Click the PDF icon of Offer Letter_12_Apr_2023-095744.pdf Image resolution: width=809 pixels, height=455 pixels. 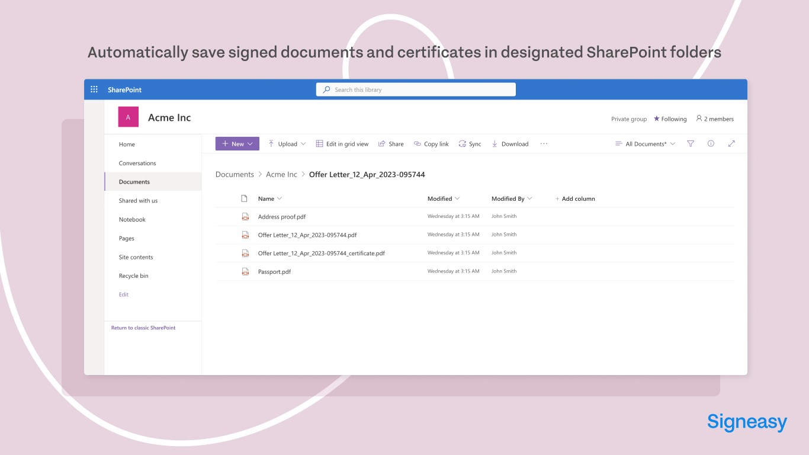tap(245, 235)
